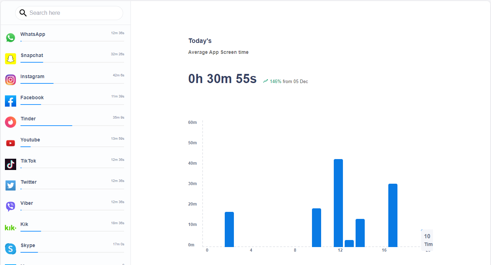The image size is (491, 265).
Task: Click the Skype icon
Action: click(10, 248)
